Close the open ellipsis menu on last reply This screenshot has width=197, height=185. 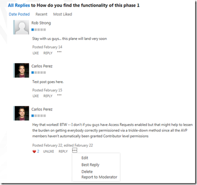click(75, 151)
